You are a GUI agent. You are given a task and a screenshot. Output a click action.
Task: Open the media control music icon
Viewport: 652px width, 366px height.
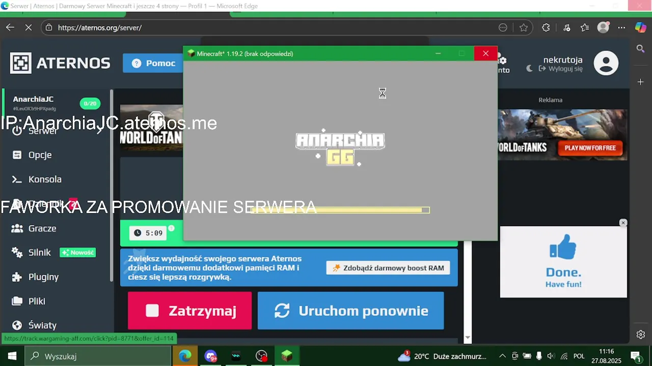point(566,27)
